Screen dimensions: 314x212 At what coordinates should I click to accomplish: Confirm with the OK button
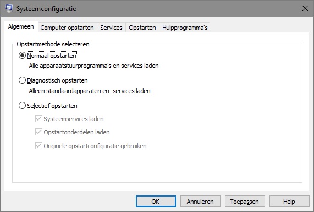click(156, 202)
